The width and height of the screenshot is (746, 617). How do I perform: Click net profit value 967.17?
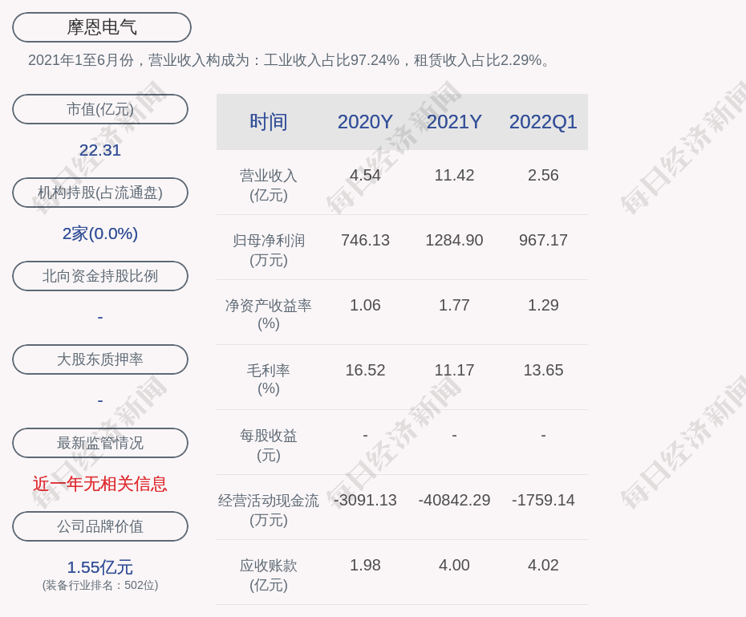[x=543, y=240]
